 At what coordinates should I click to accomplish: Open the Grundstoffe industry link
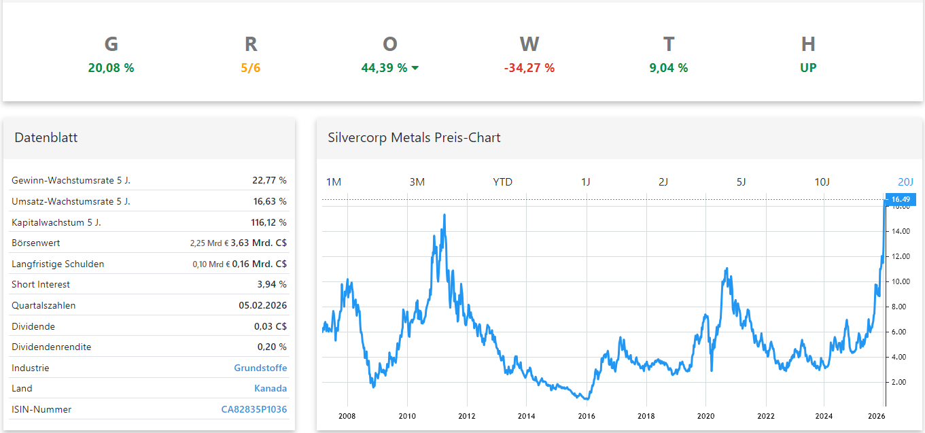tap(260, 367)
